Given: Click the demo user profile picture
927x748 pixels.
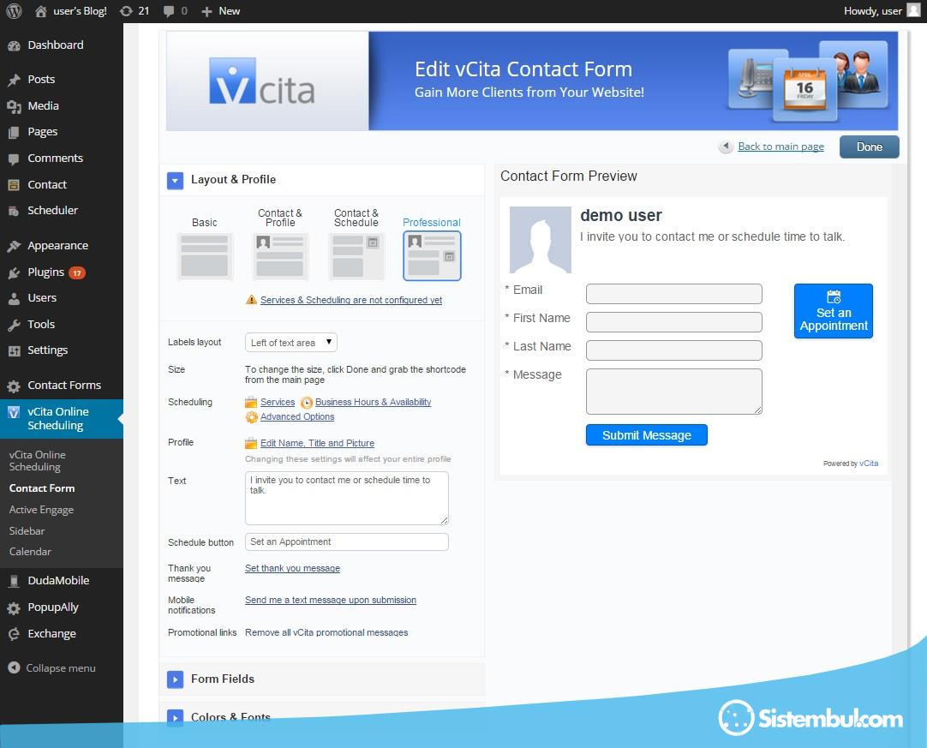Looking at the screenshot, I should [540, 239].
